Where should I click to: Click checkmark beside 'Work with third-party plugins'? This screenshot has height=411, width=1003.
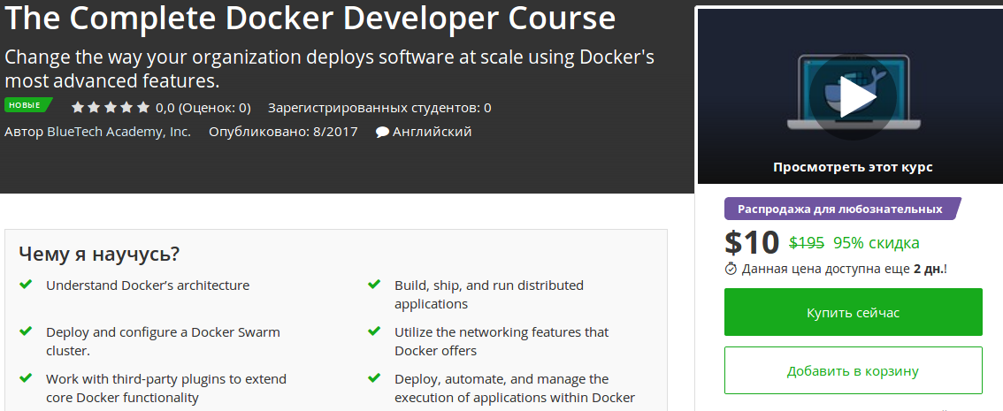26,377
